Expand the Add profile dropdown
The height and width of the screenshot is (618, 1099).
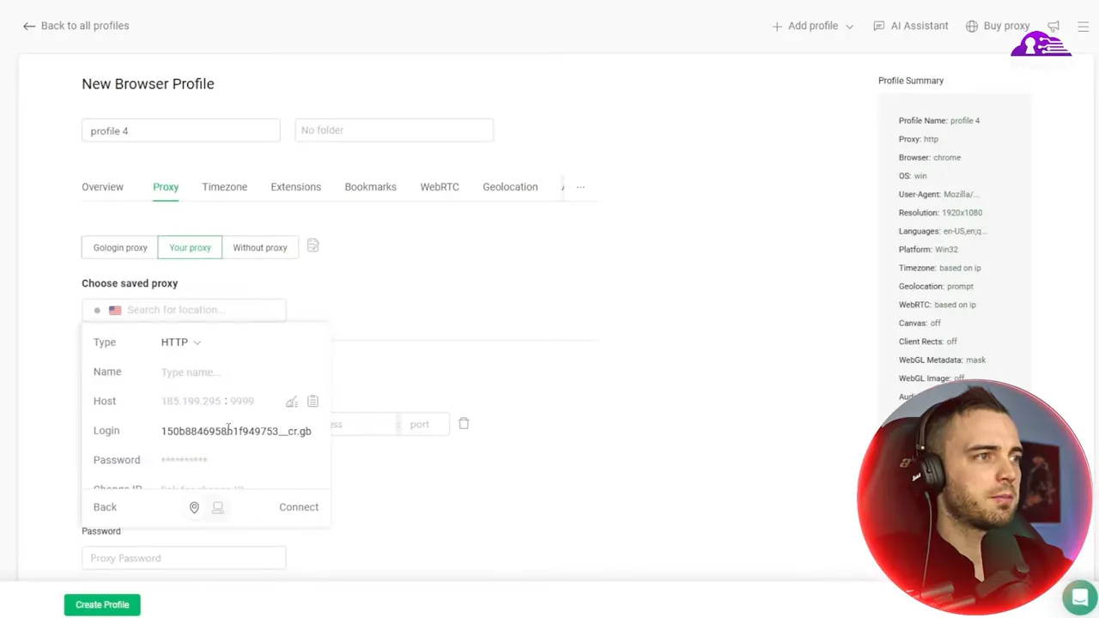848,26
